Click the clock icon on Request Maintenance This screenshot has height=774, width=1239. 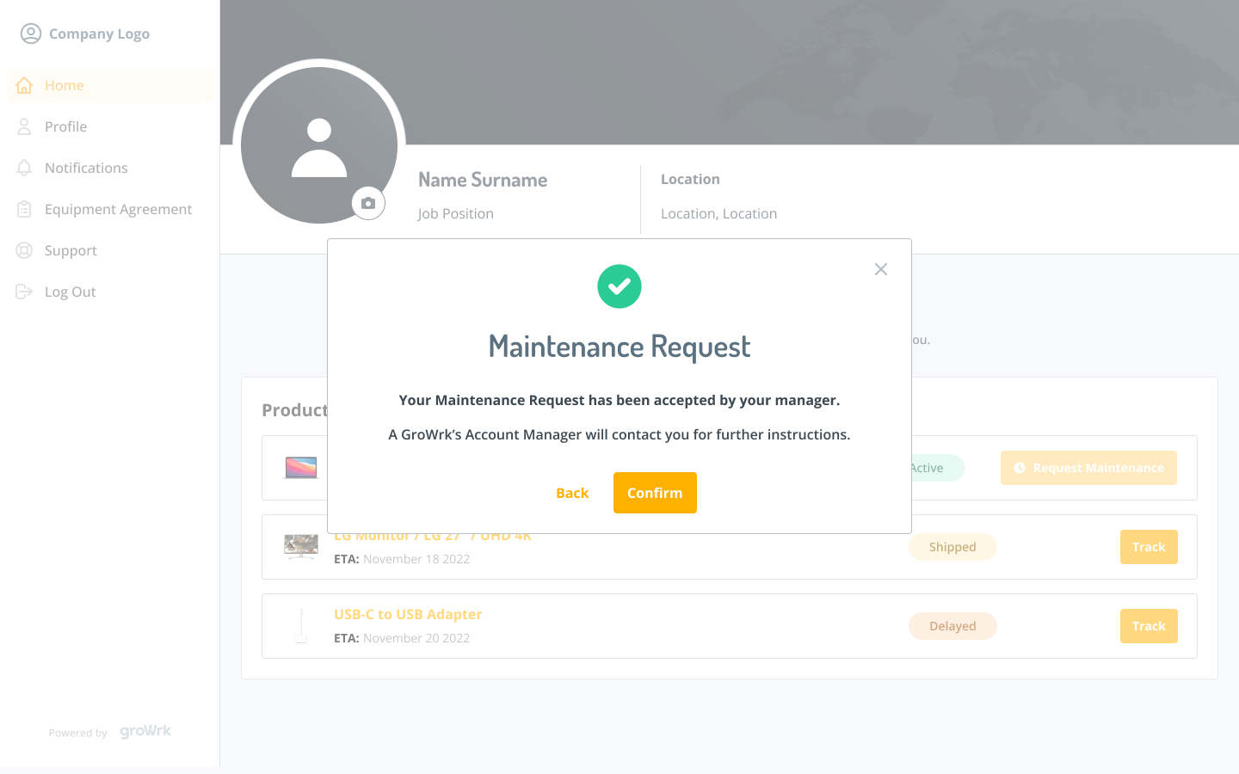[1020, 468]
